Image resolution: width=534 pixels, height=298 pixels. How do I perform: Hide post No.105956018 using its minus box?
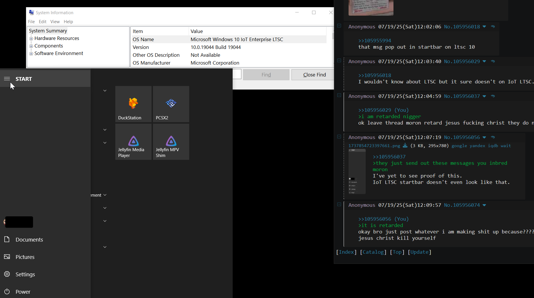tap(339, 26)
